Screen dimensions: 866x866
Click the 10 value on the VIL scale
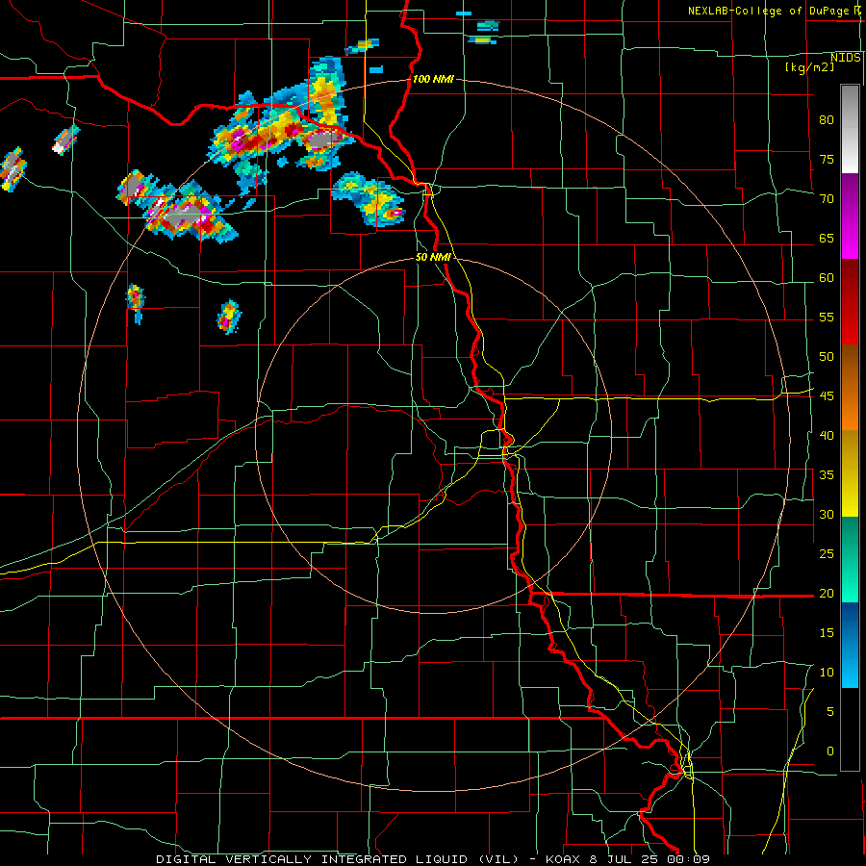click(827, 673)
